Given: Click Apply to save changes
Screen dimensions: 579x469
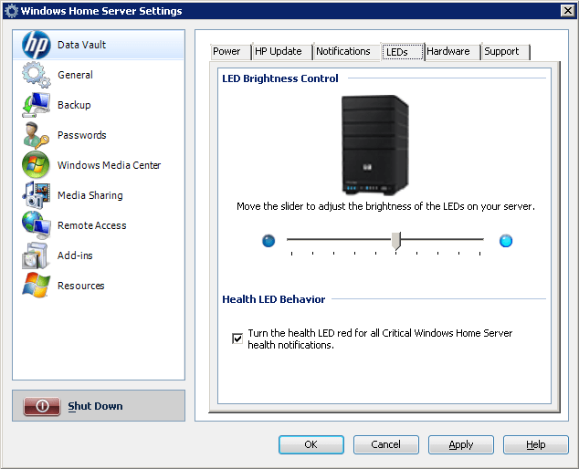Looking at the screenshot, I should coord(461,444).
